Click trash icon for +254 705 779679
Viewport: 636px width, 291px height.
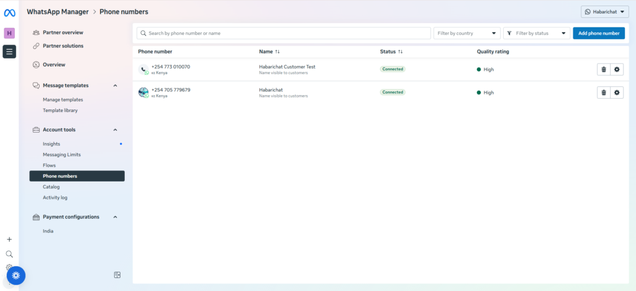point(603,93)
